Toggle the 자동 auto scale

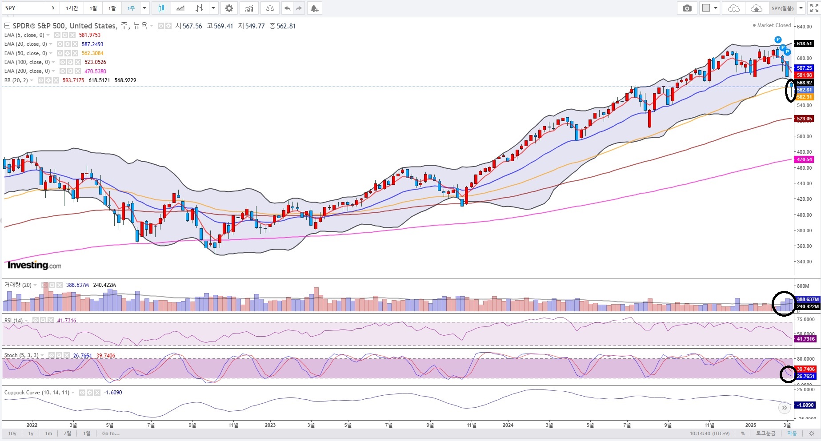(792, 433)
